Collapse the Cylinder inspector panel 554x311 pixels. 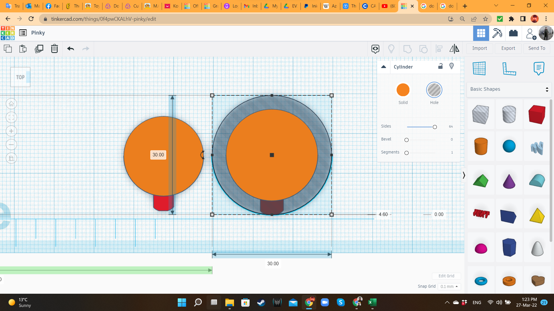click(383, 67)
